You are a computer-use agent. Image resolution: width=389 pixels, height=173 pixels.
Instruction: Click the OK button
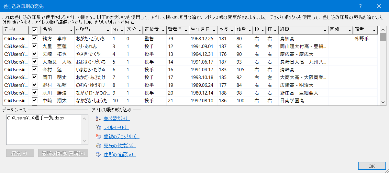372,166
